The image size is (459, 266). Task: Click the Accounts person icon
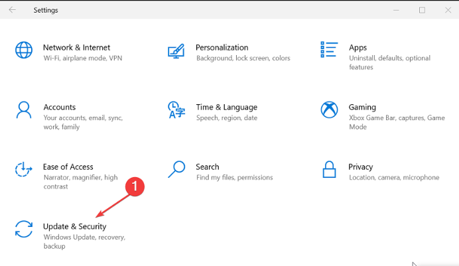[x=24, y=110]
